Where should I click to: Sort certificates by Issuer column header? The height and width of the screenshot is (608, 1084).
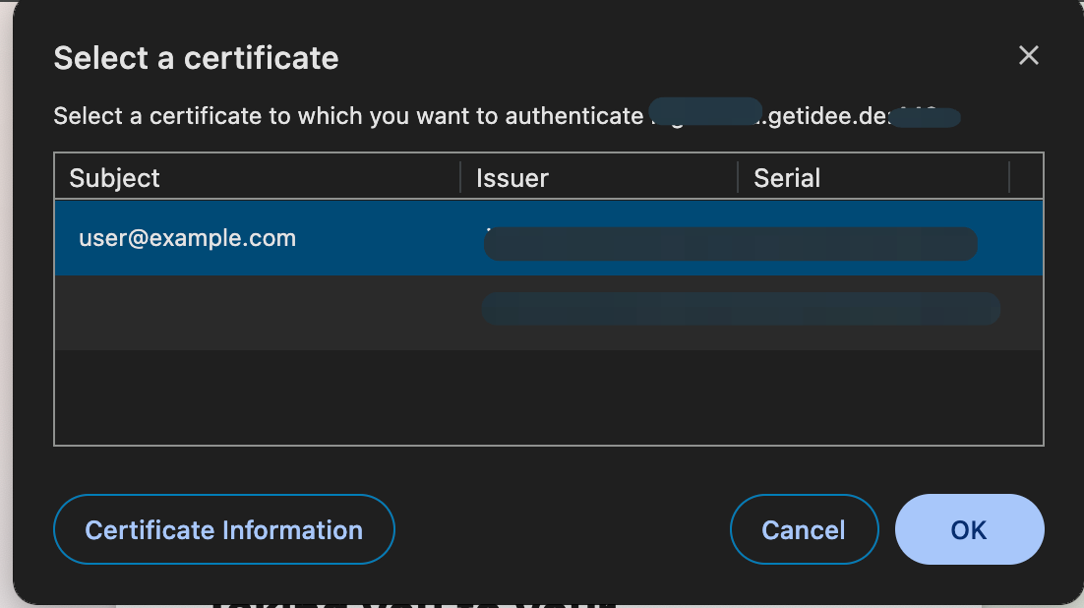(512, 178)
